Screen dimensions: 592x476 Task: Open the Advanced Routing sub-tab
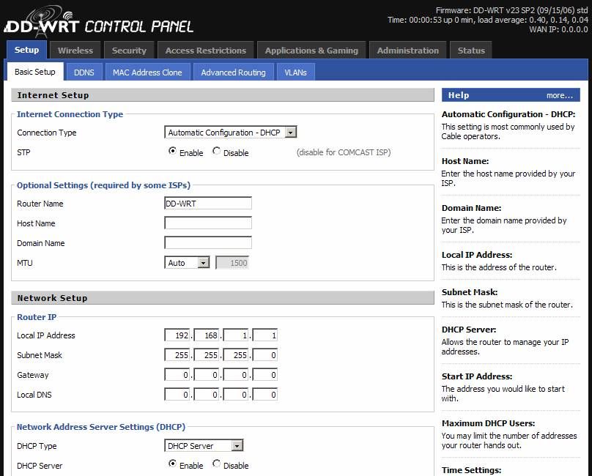click(x=234, y=72)
